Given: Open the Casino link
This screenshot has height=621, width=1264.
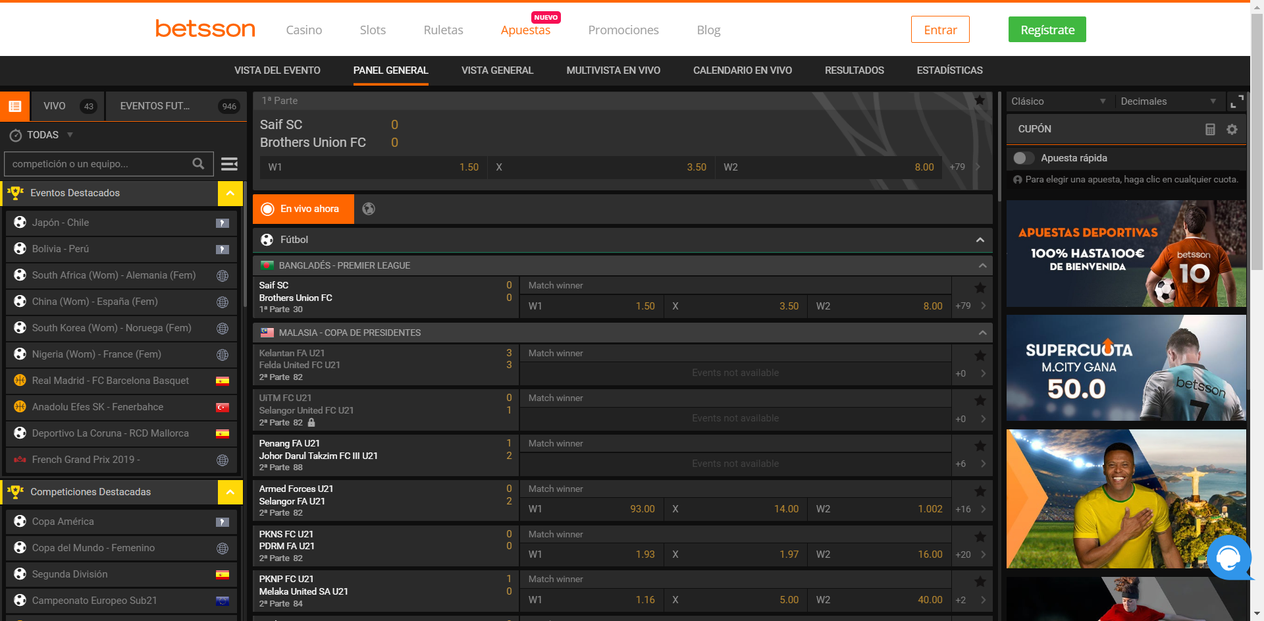Looking at the screenshot, I should click(x=303, y=30).
